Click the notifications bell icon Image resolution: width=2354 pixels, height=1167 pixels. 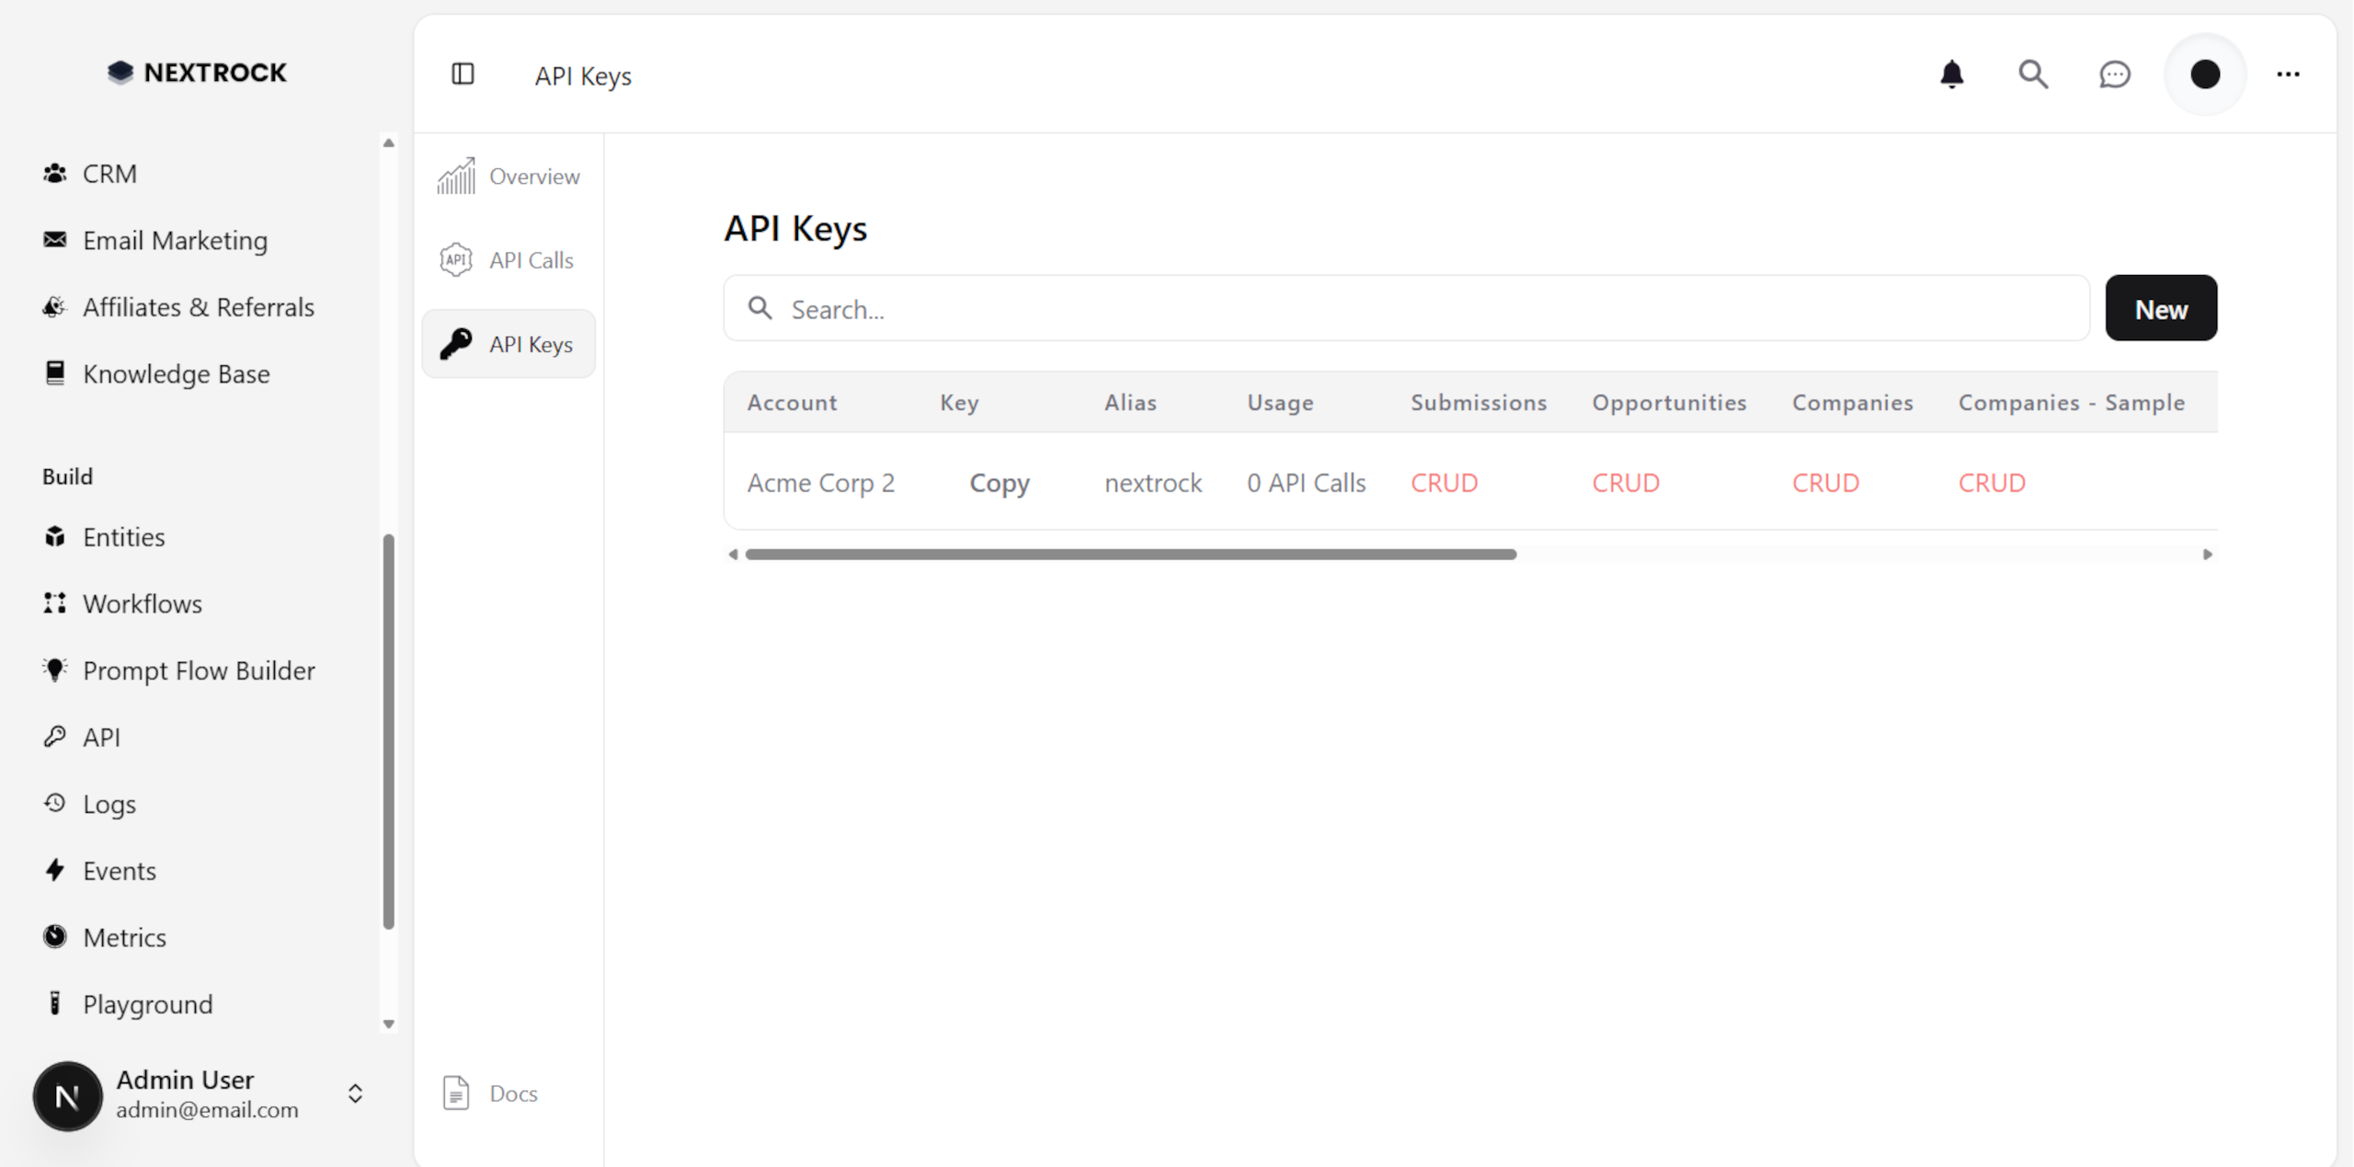pyautogui.click(x=1951, y=74)
